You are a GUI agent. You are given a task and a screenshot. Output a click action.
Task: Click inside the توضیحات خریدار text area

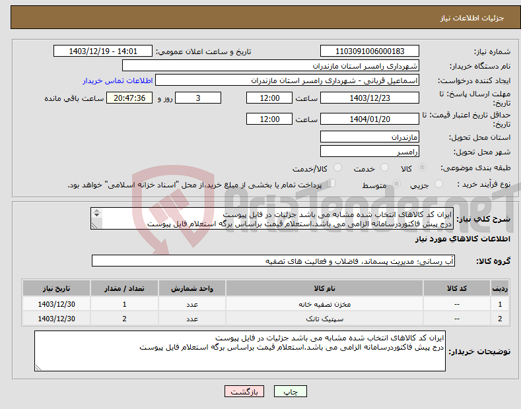(x=240, y=351)
